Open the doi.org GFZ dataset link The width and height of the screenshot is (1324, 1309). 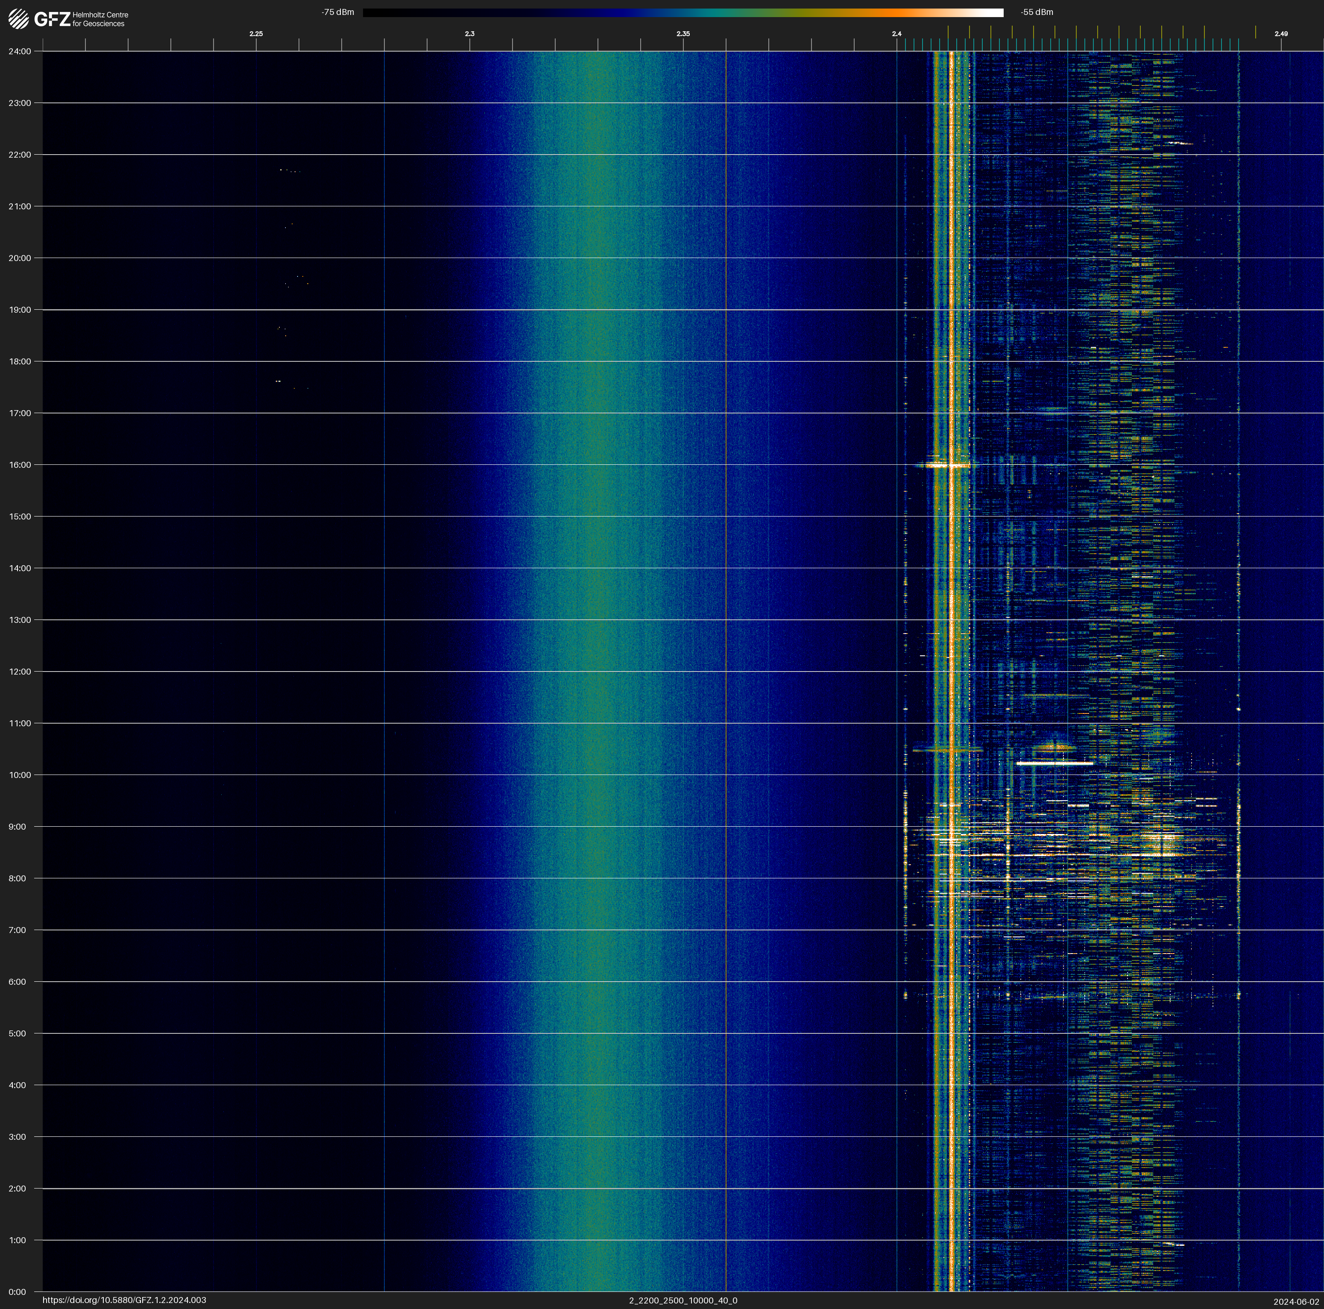pos(124,1300)
